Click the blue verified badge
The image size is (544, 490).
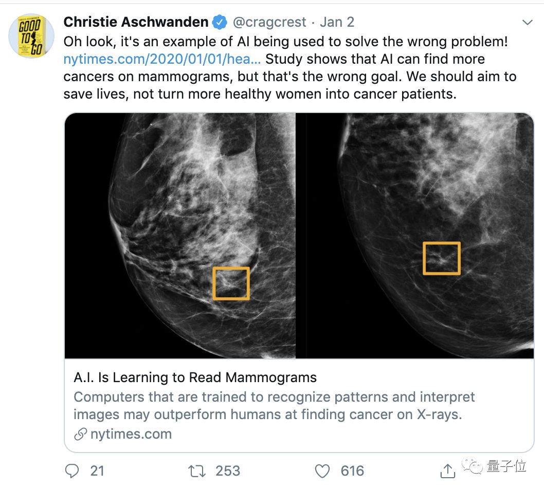click(220, 22)
